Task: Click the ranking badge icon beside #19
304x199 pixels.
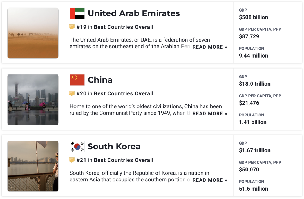Action: pos(72,27)
